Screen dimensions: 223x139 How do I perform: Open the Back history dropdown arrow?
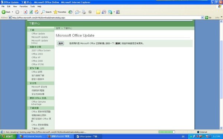point(13,12)
